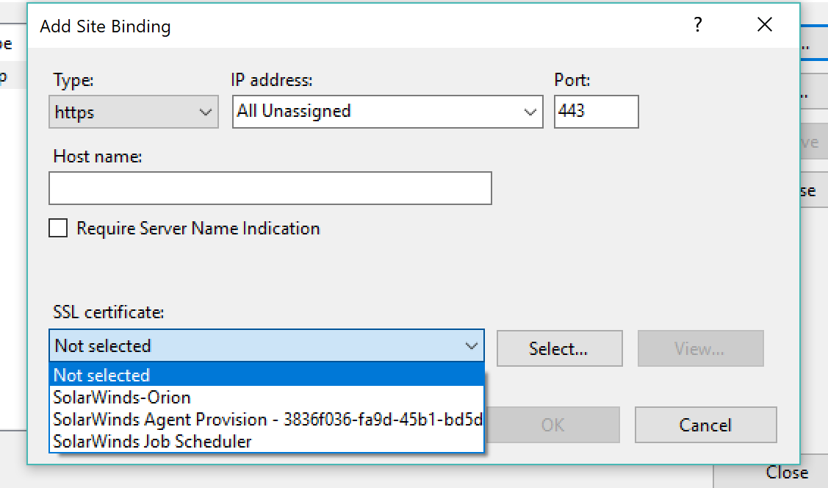828x488 pixels.
Task: Open the Type dropdown showing https
Action: pos(133,112)
